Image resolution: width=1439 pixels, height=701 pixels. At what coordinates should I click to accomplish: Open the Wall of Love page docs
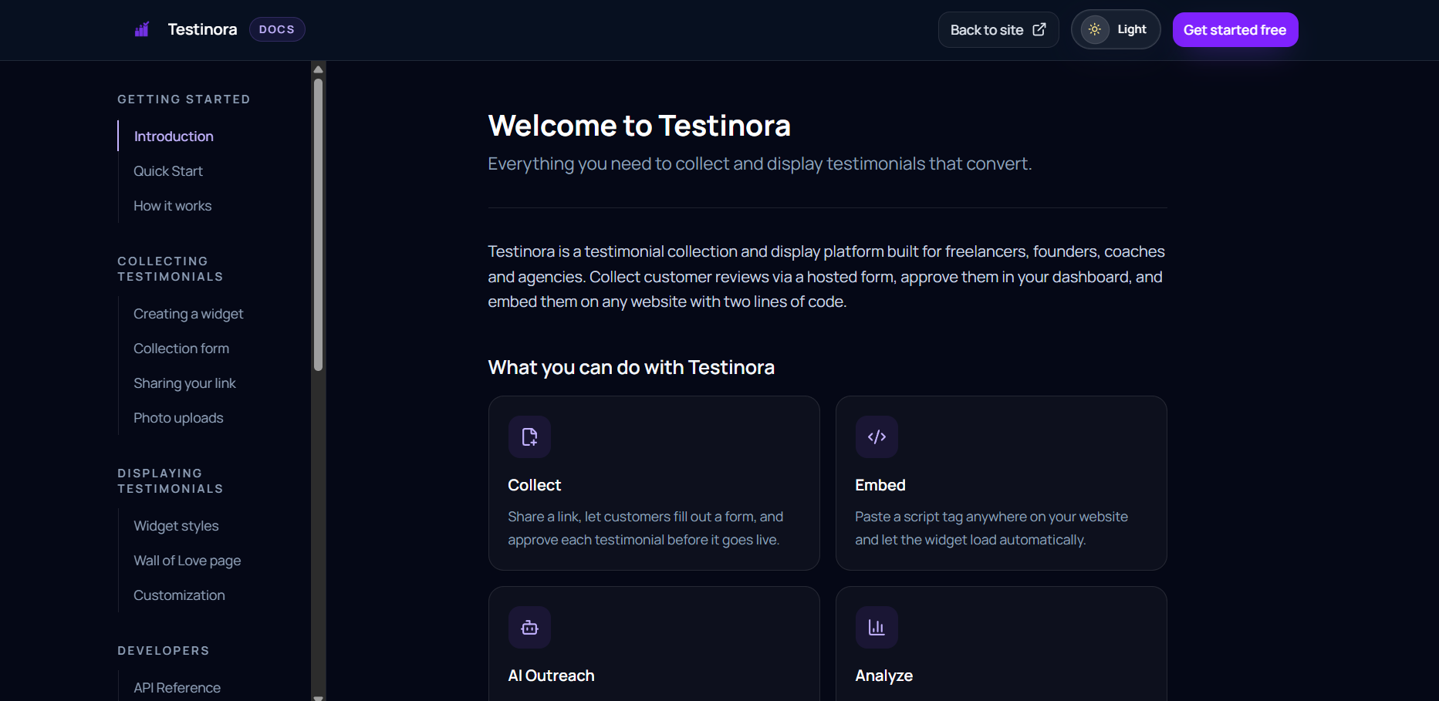[x=187, y=560]
